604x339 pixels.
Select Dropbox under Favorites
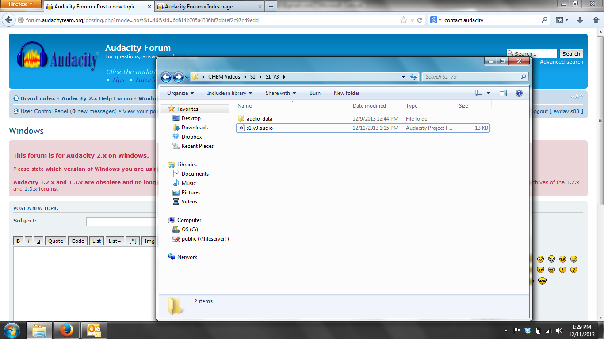click(x=191, y=137)
